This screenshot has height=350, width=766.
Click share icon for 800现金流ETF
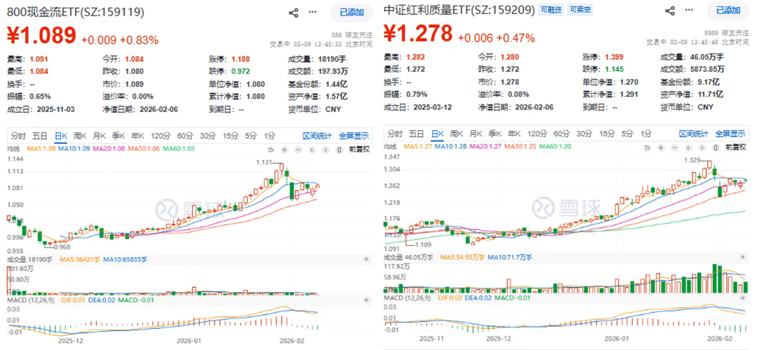pos(294,13)
